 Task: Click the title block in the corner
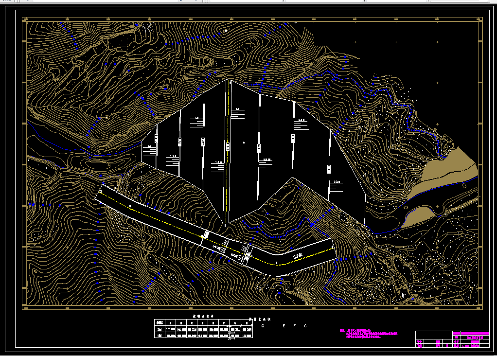point(452,339)
